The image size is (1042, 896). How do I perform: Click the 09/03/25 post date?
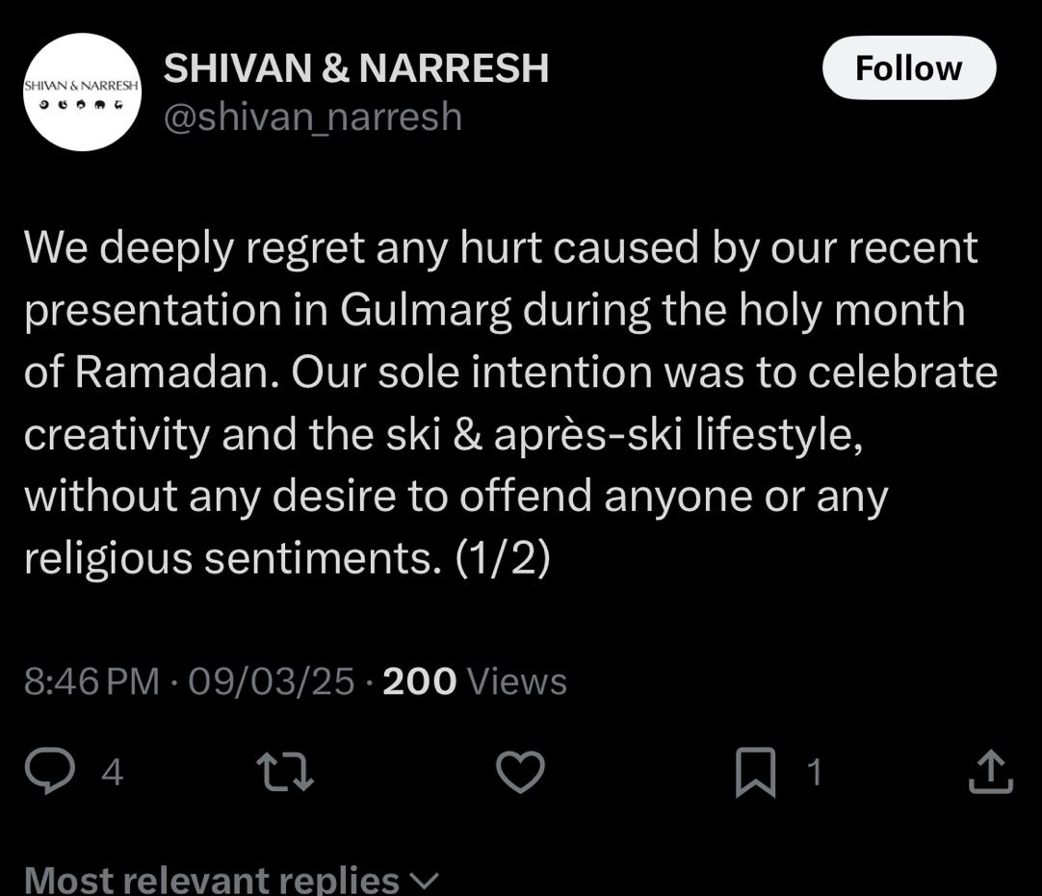click(272, 681)
